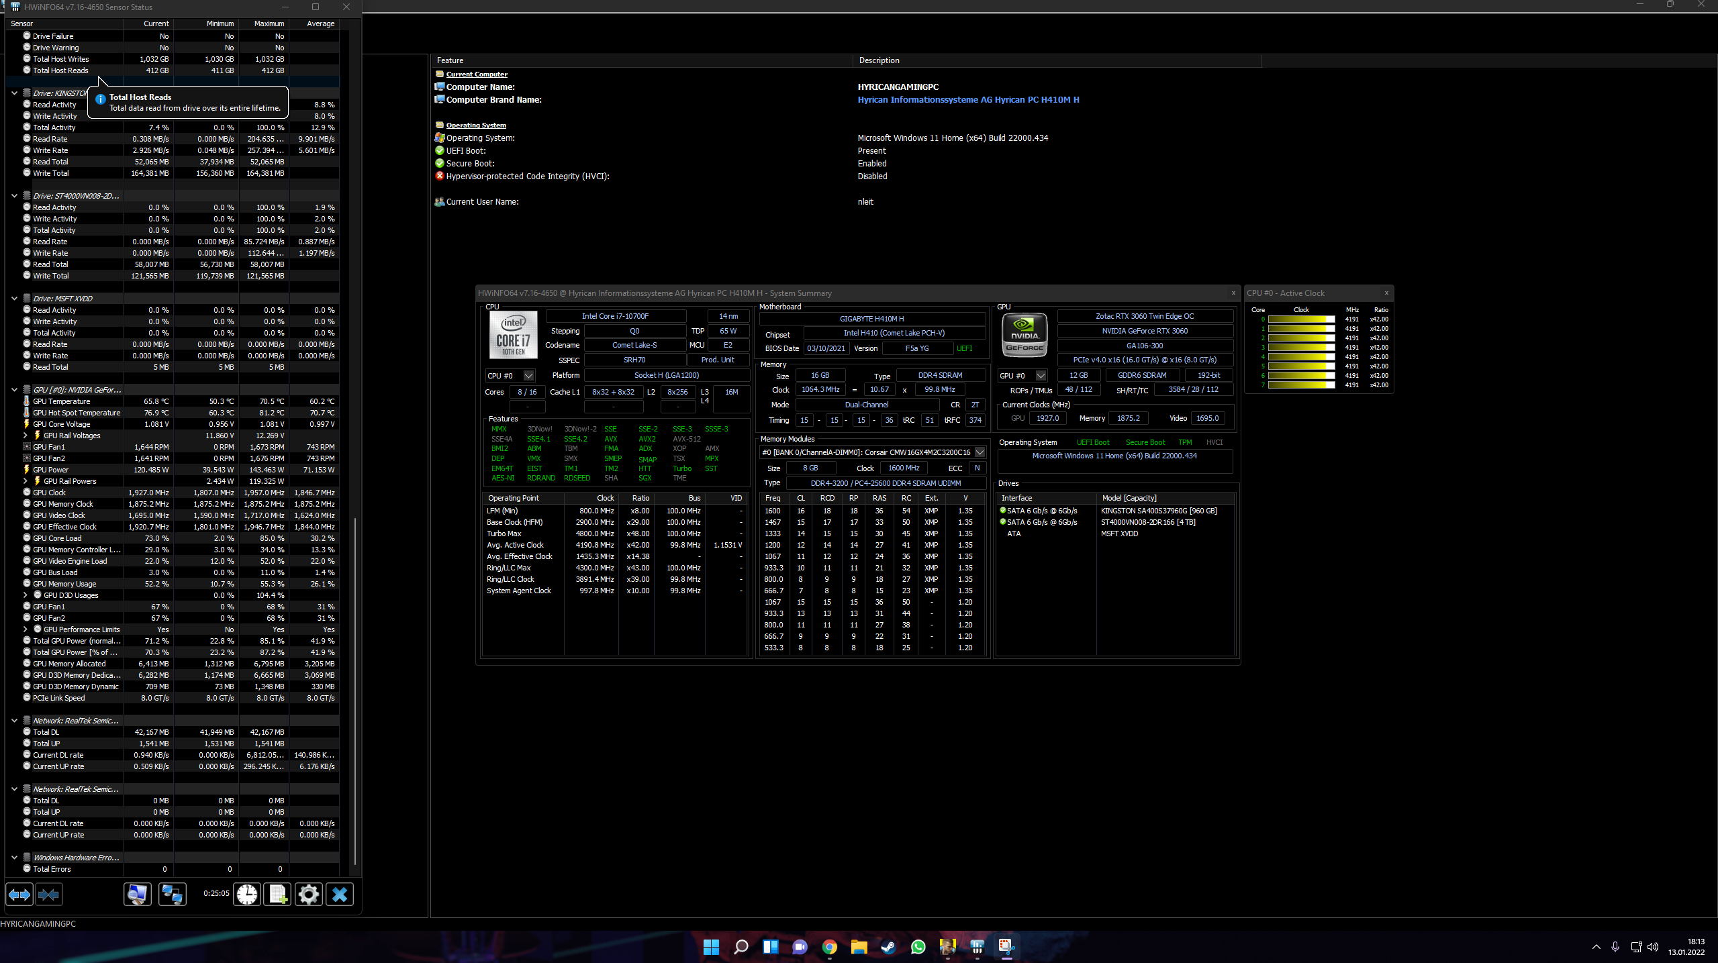The width and height of the screenshot is (1718, 963).
Task: Collapse the Drive: ST4000VN008 sensor group
Action: click(x=15, y=196)
